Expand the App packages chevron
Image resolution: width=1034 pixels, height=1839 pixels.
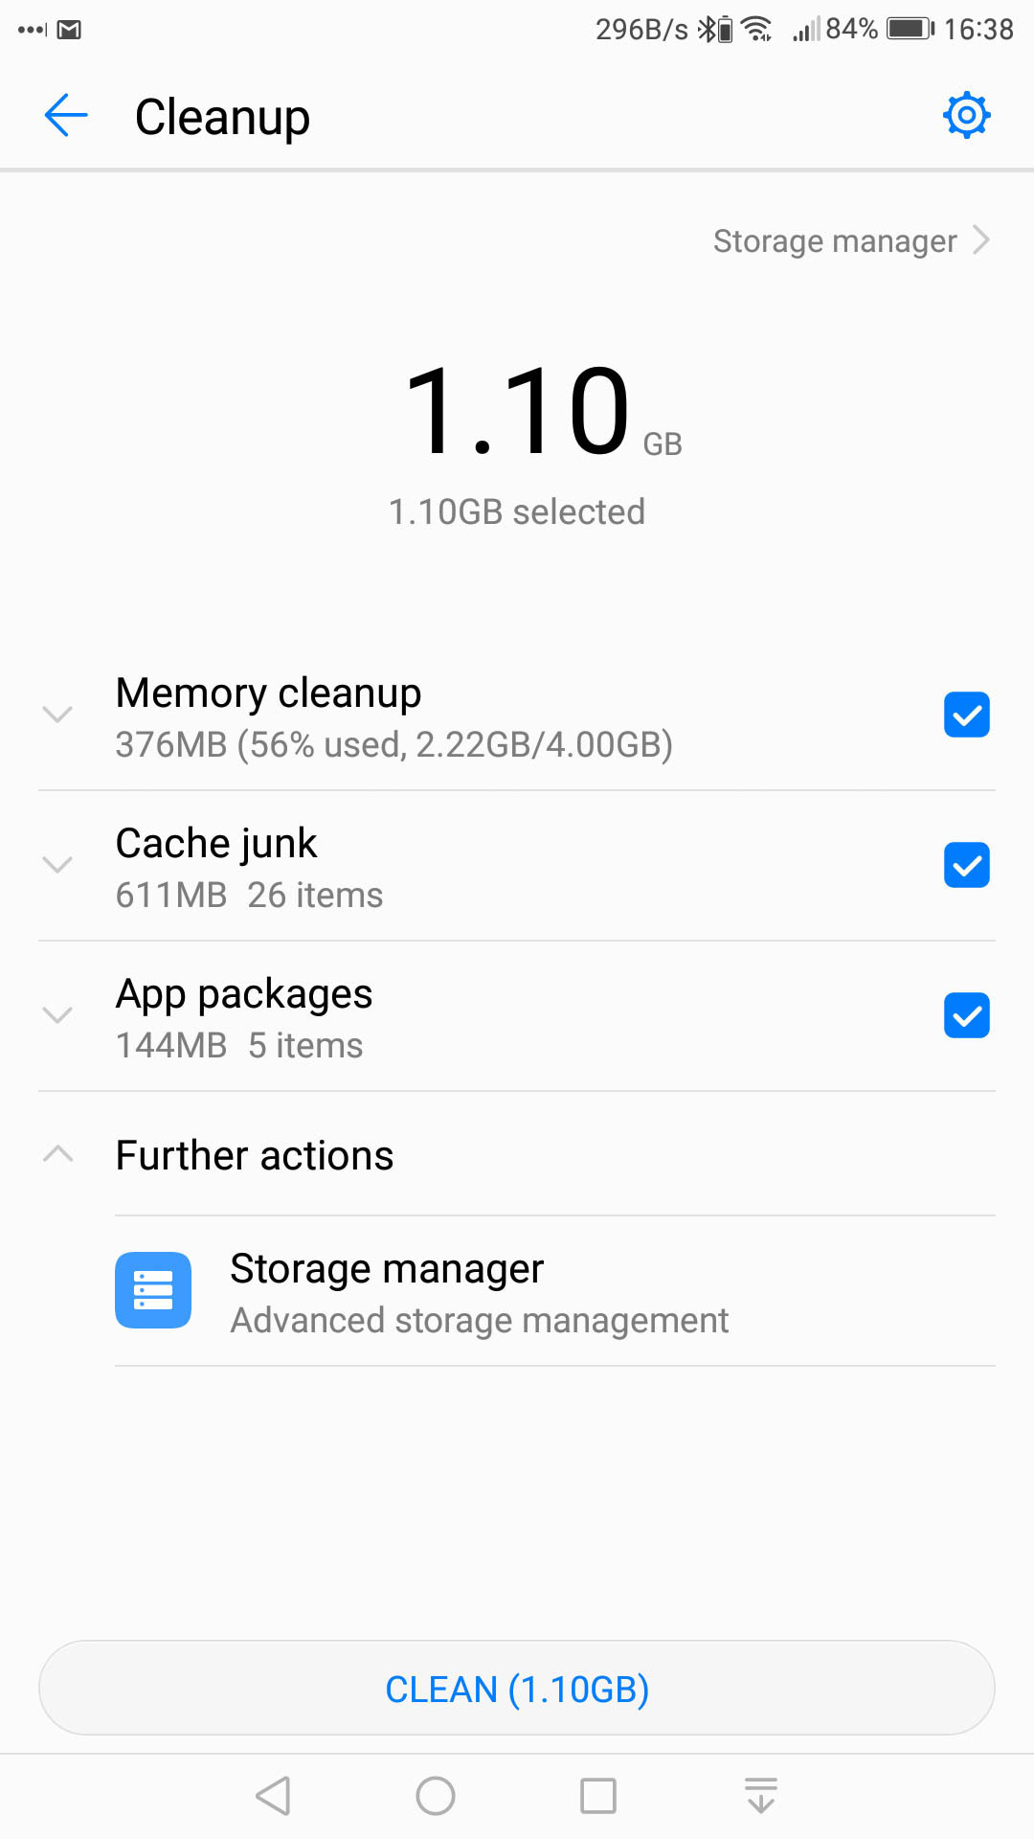tap(58, 1015)
